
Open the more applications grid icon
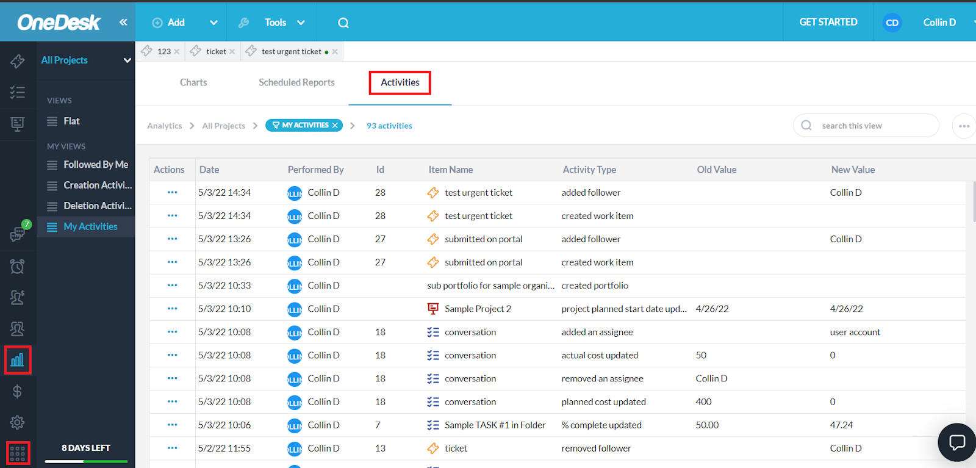coord(18,453)
